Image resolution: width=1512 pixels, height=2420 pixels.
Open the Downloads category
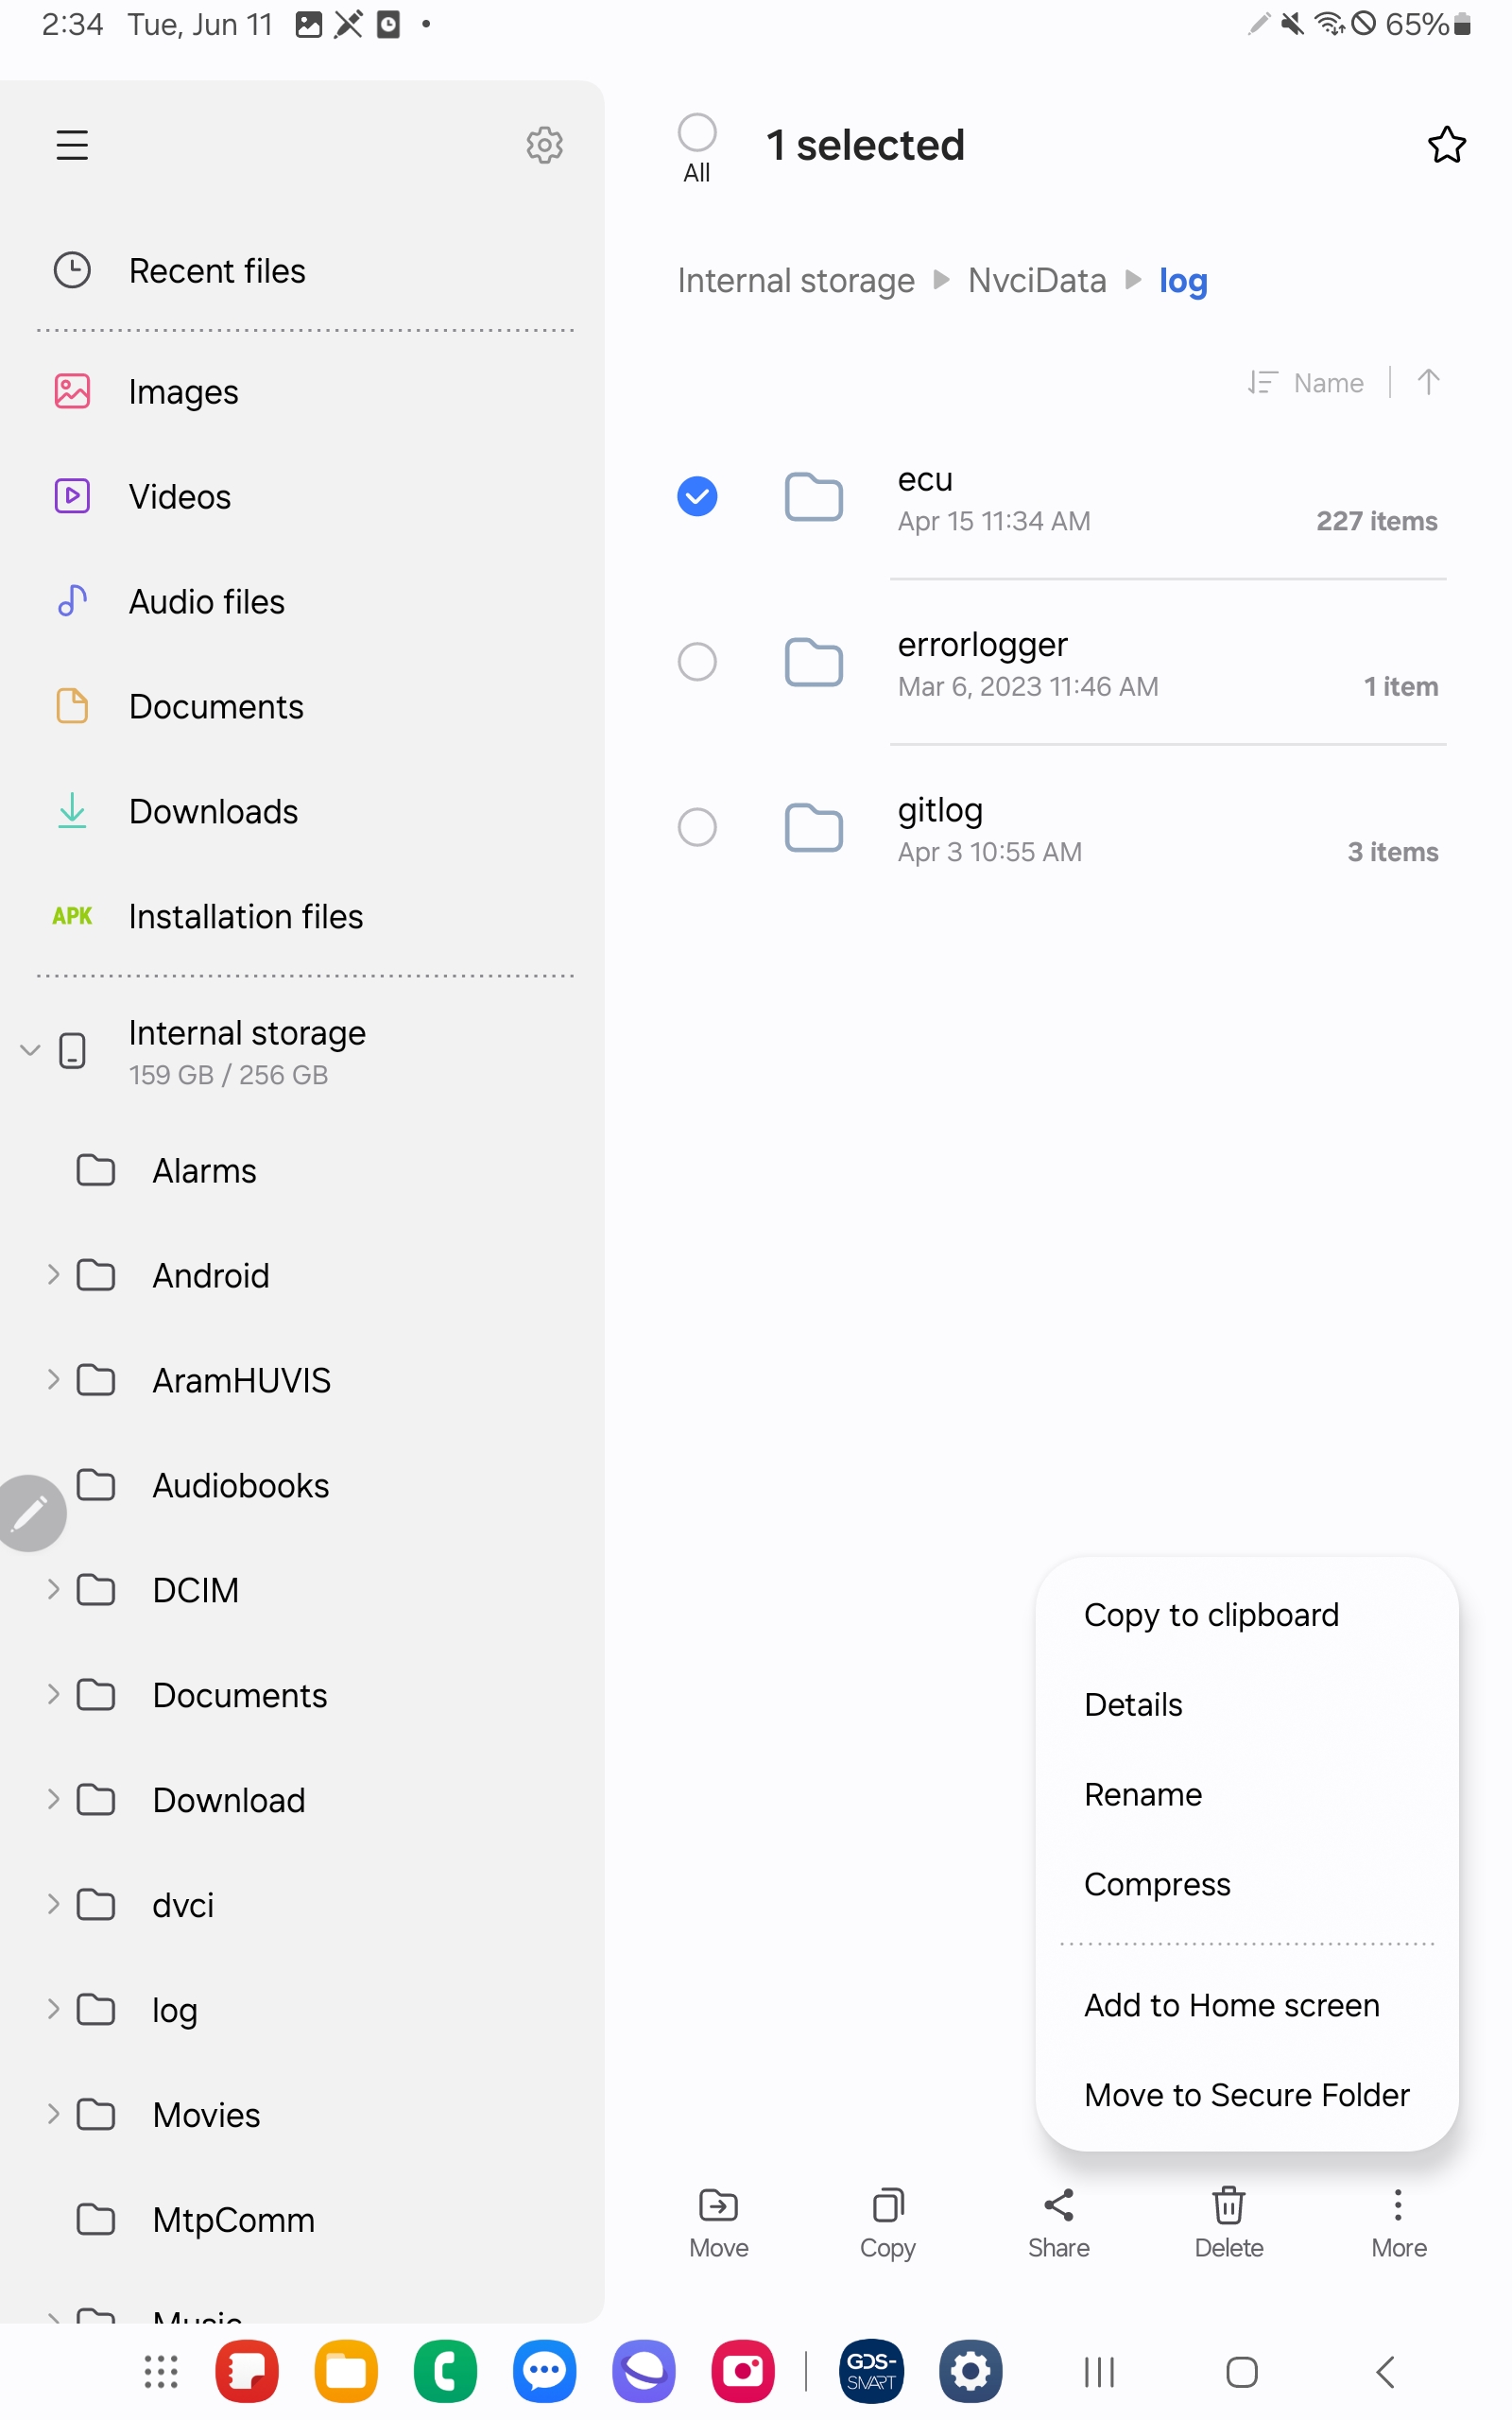[302, 812]
